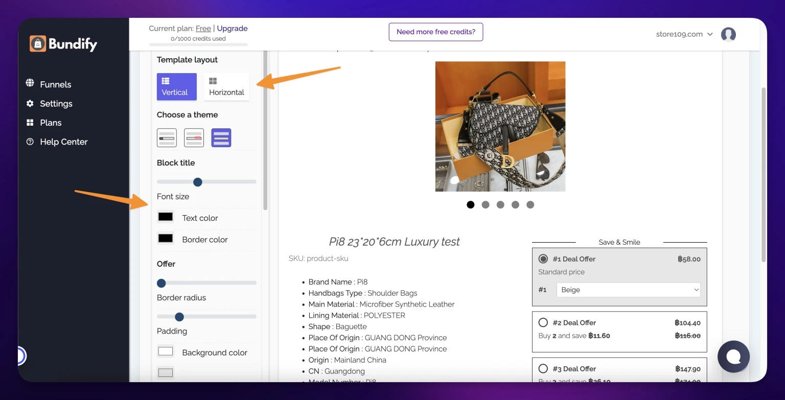785x400 pixels.
Task: Select the second carousel dot
Action: [x=486, y=205]
